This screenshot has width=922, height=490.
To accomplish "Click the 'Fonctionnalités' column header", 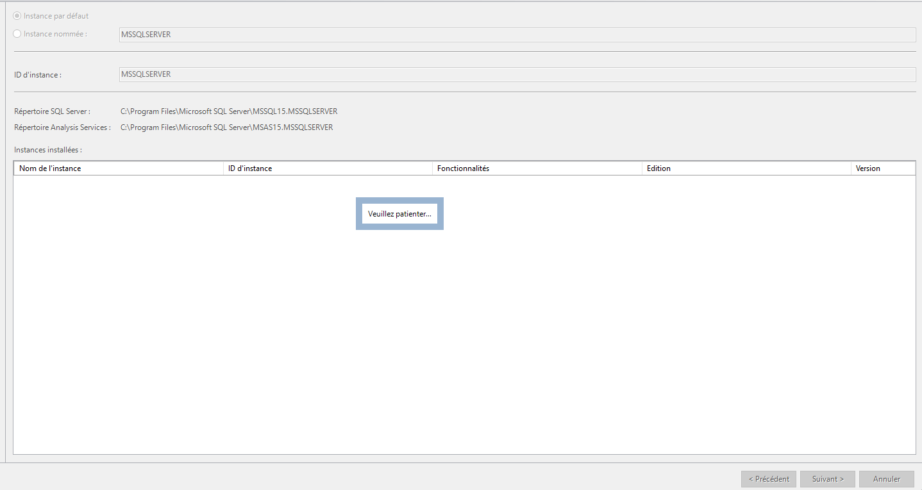I will click(537, 168).
